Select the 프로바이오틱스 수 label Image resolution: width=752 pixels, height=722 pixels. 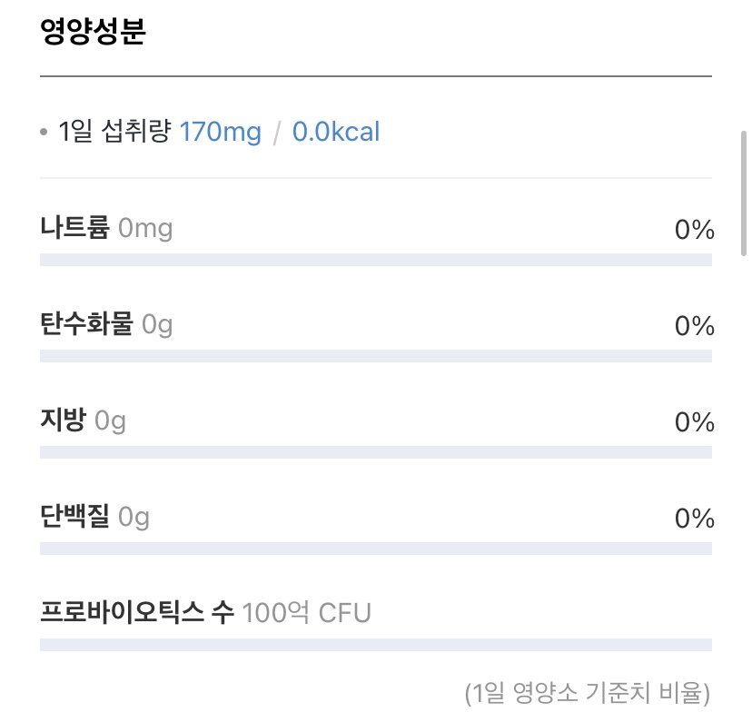coord(137,613)
